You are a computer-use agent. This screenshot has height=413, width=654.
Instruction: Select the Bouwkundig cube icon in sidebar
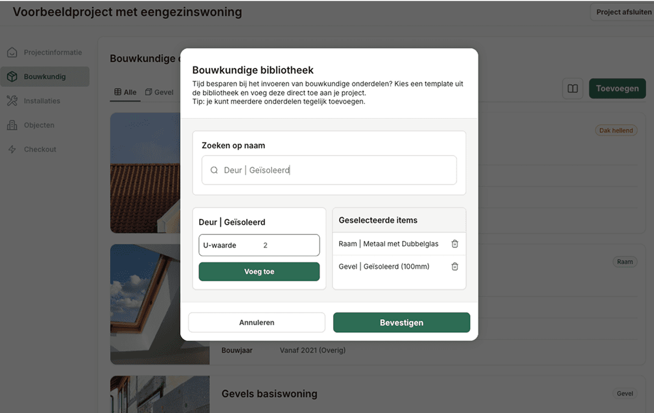pos(13,76)
